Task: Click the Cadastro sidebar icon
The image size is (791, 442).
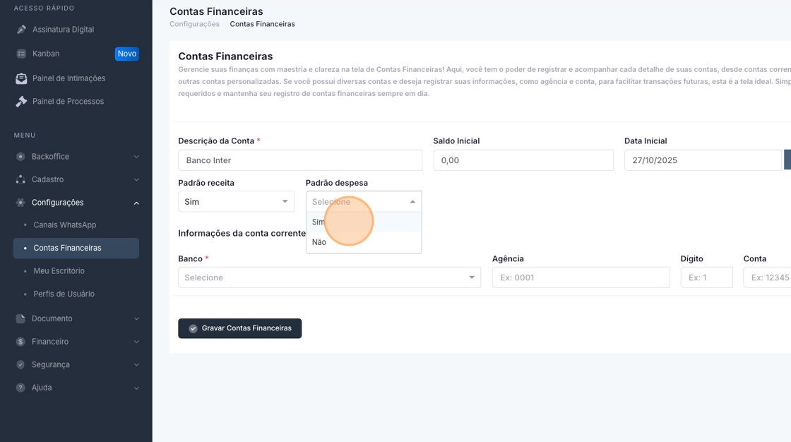Action: pos(20,179)
